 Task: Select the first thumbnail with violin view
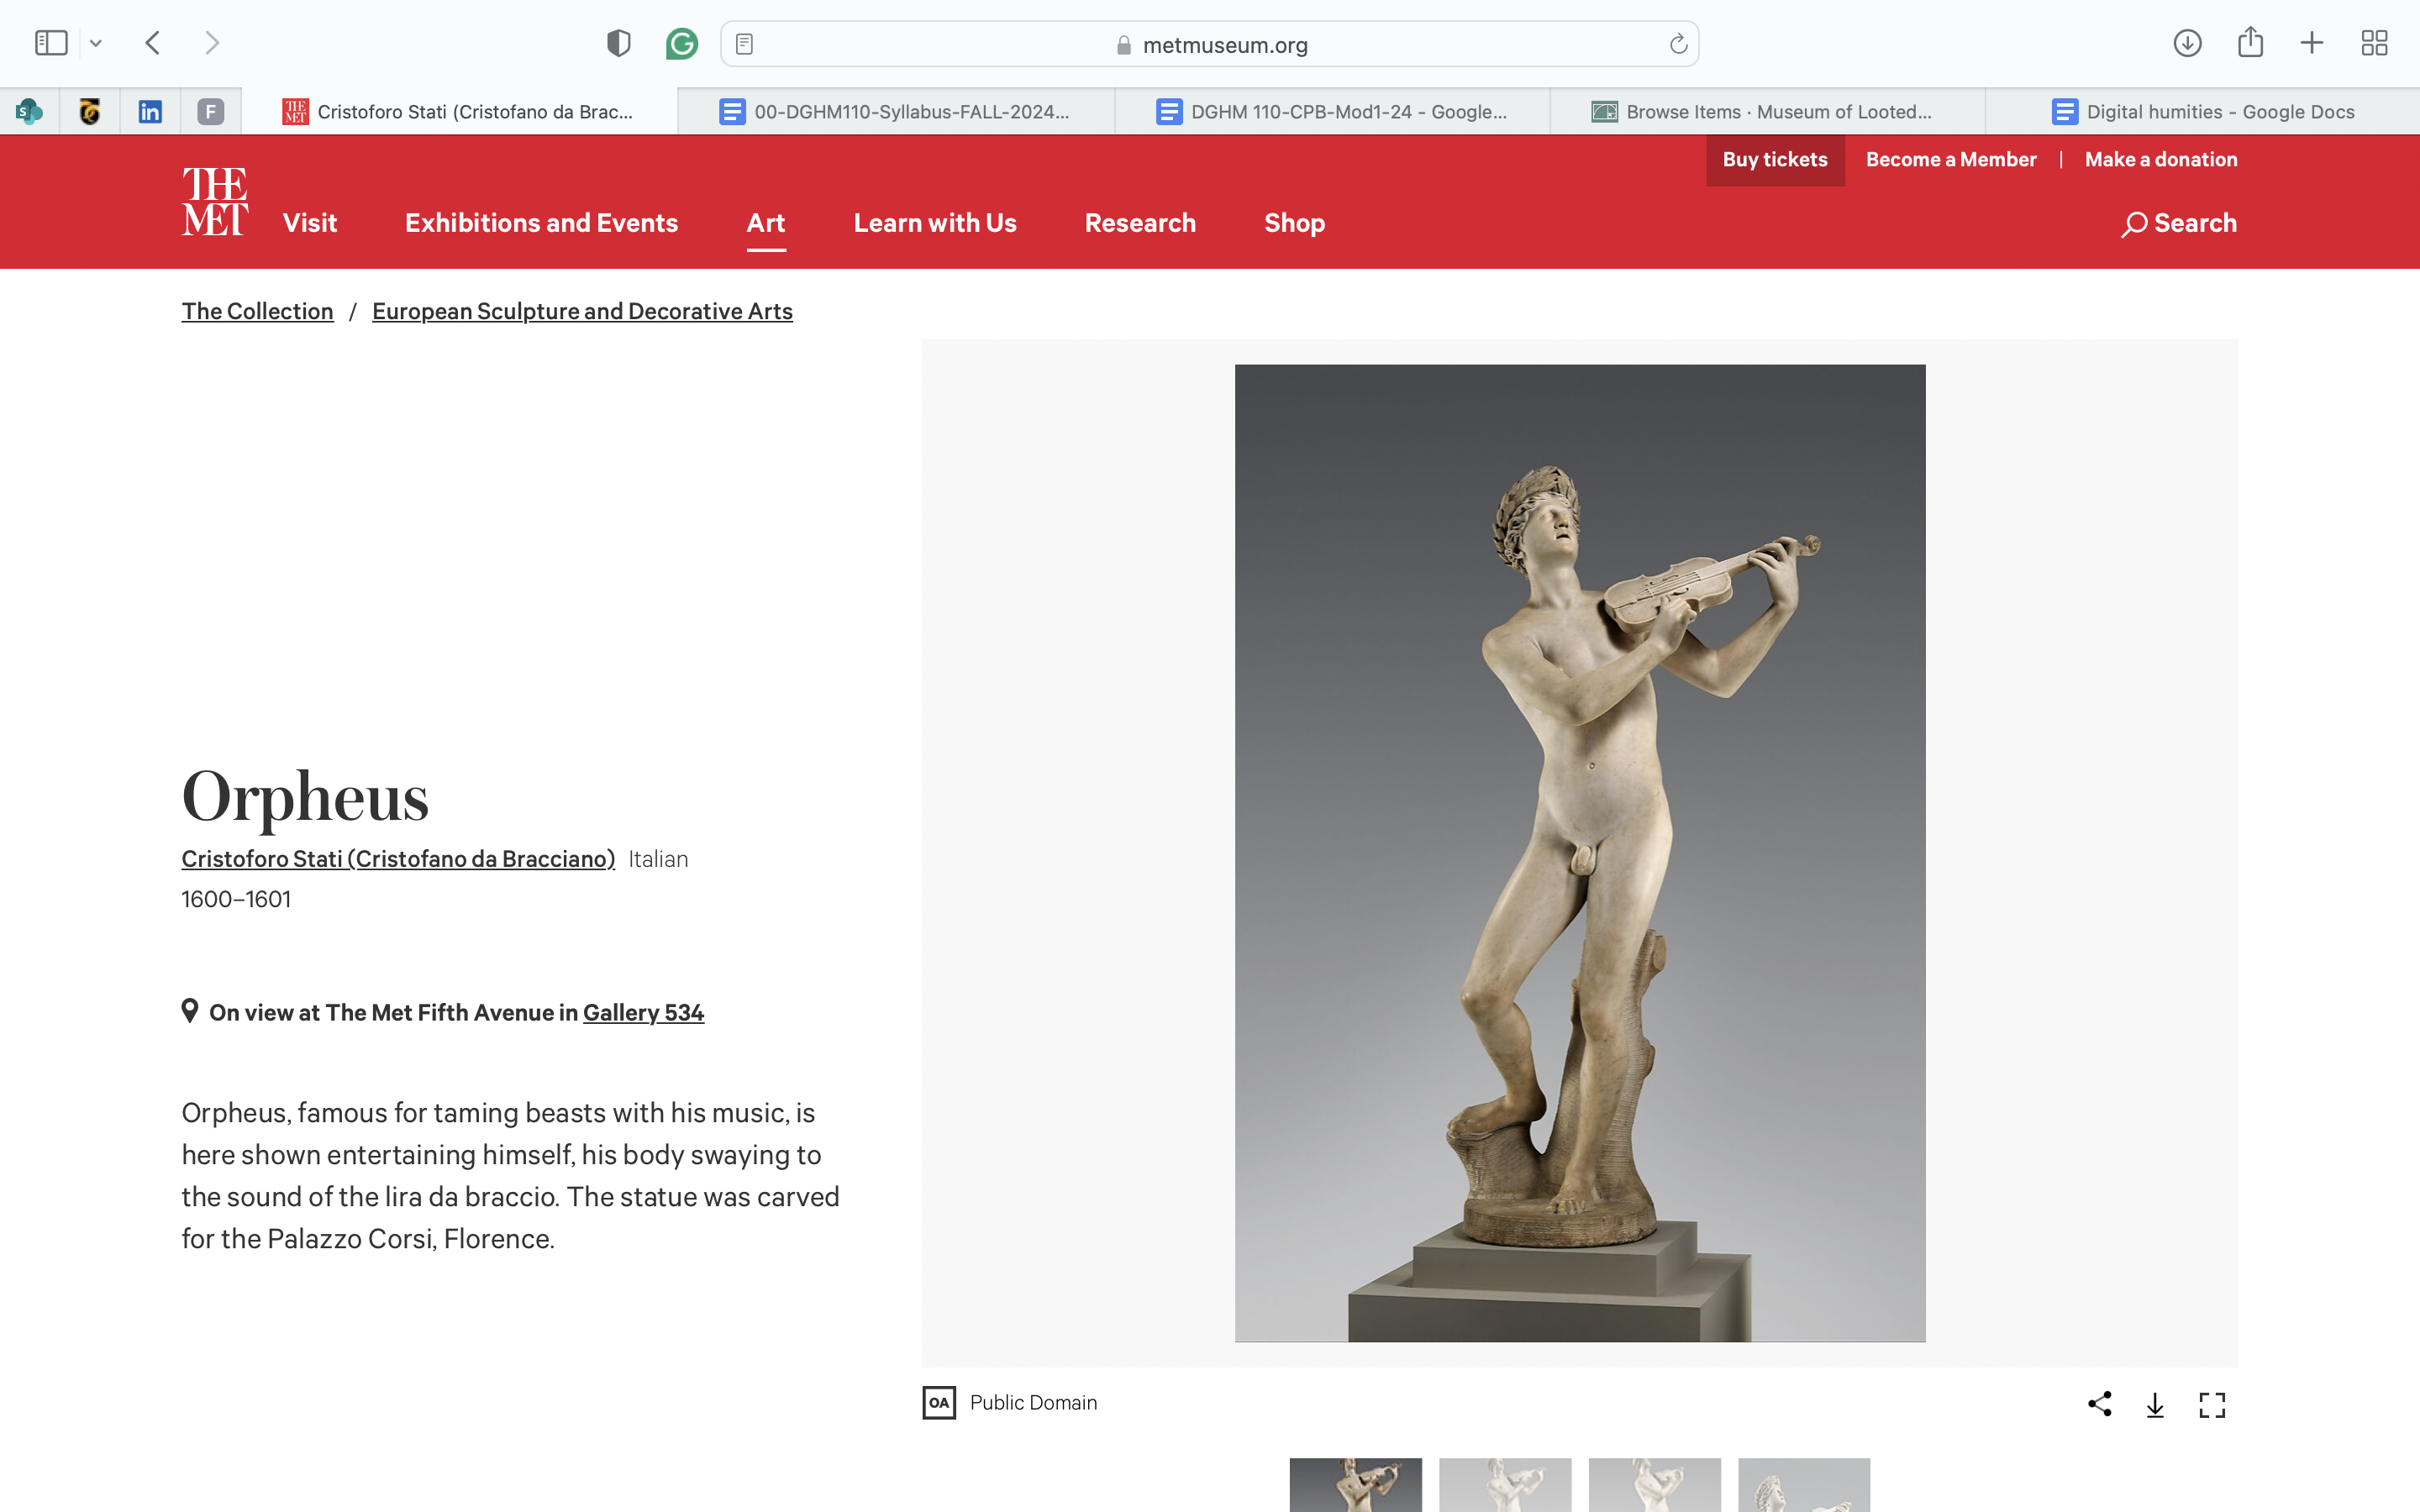tap(1355, 1485)
